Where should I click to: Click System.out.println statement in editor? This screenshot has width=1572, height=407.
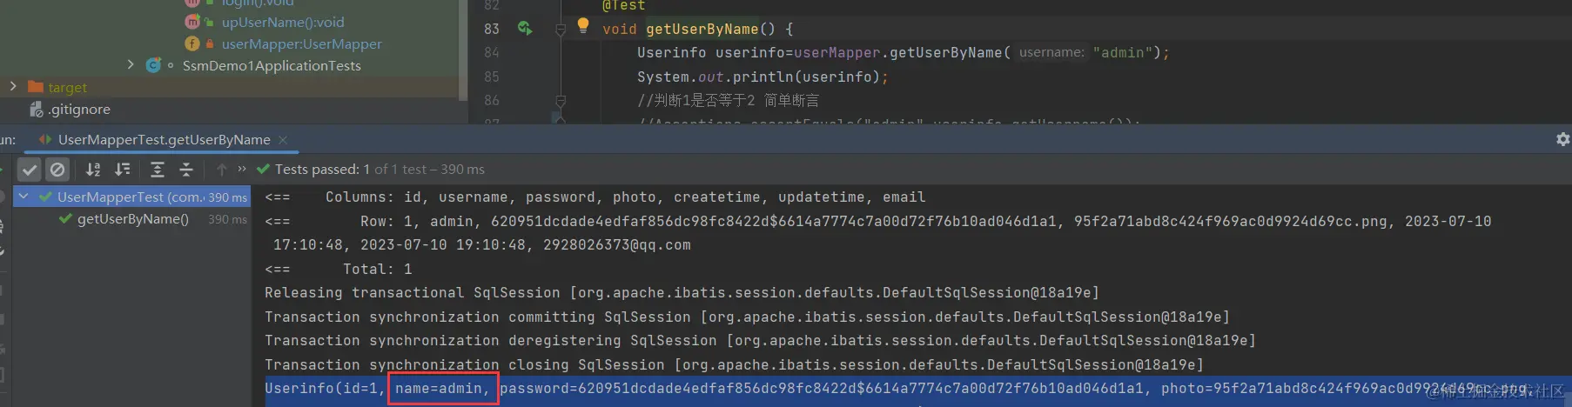[762, 77]
